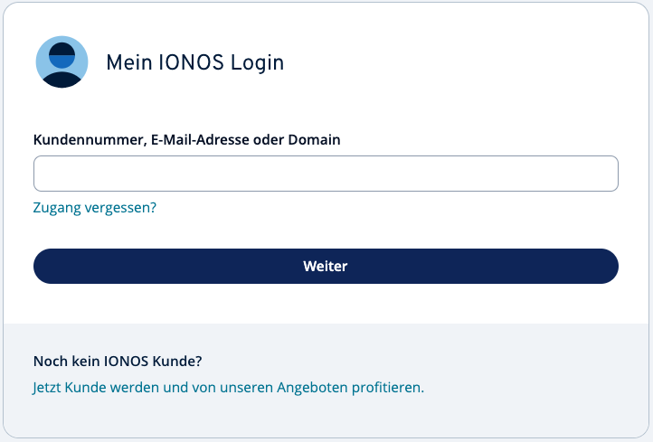
Task: Activate the empty login text field
Action: pos(326,174)
